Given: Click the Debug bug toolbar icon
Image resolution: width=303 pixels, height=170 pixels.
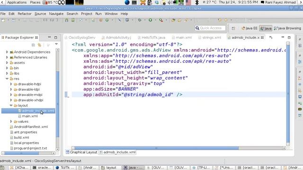Looking at the screenshot, I should 140,20.
